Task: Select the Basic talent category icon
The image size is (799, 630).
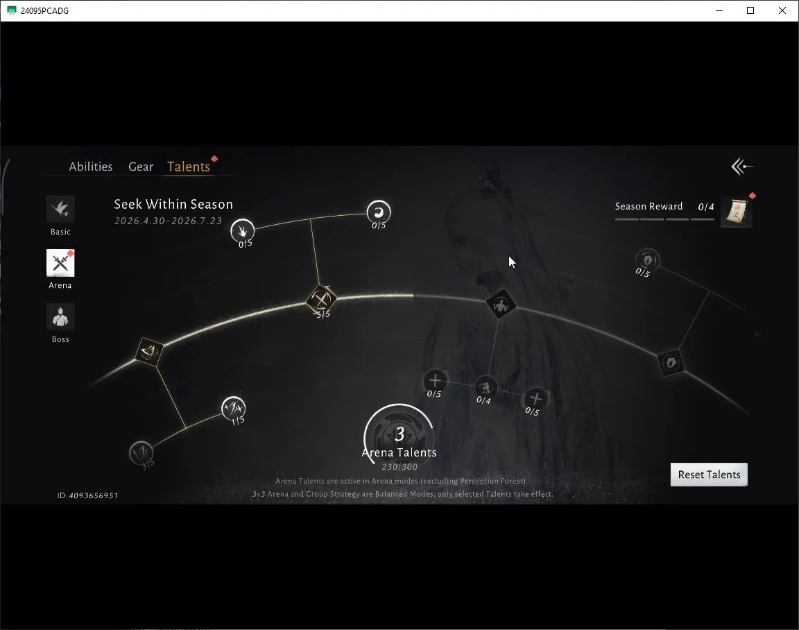Action: (x=60, y=209)
